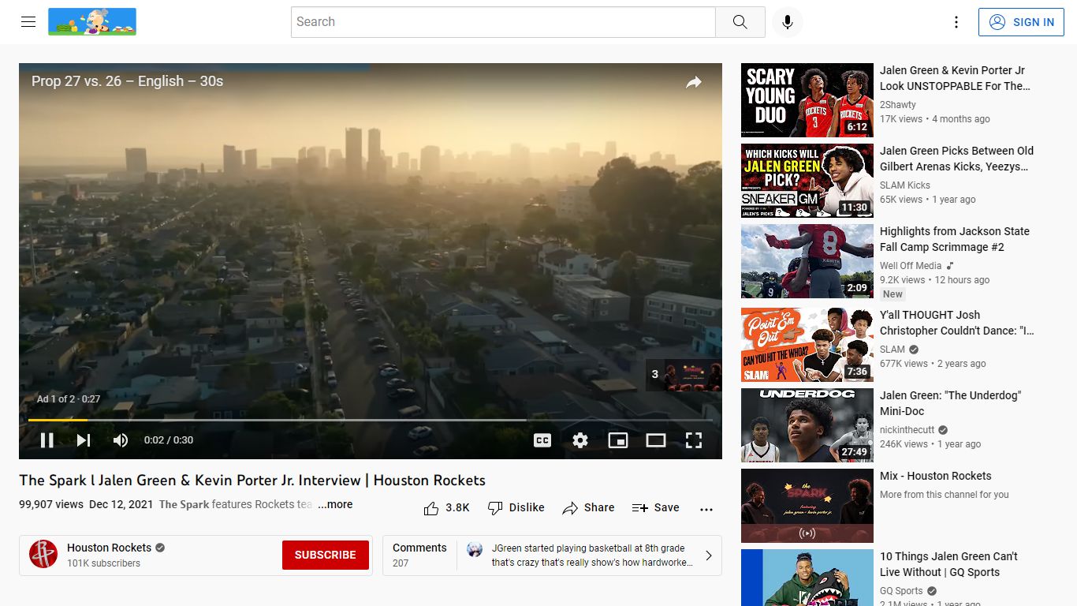
Task: Click the 'More from this channel for you' text
Action: pos(945,495)
